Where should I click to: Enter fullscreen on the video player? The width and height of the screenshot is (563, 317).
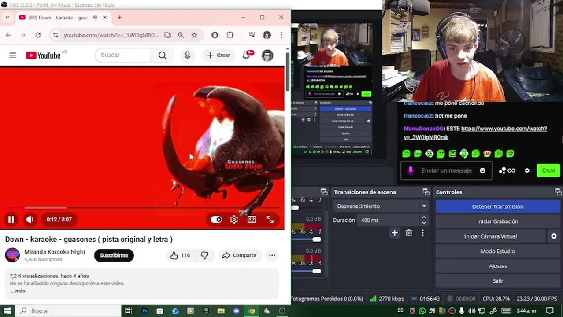click(270, 219)
